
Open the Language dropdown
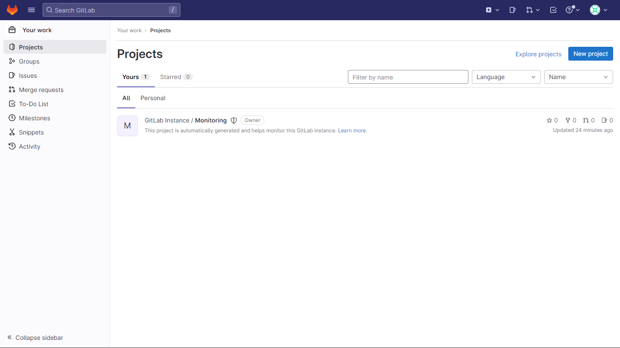(x=506, y=77)
